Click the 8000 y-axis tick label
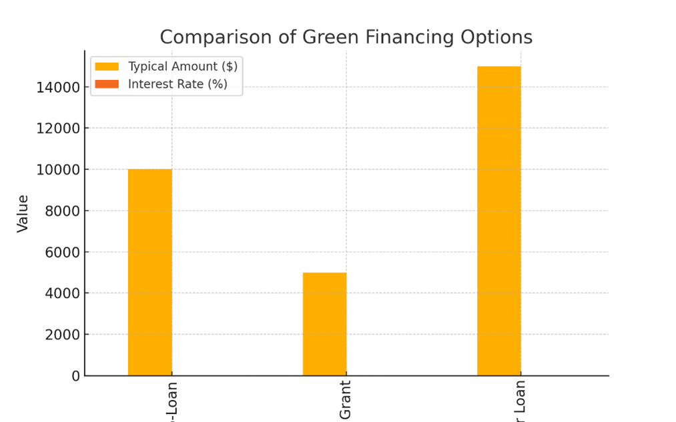Image resolution: width=676 pixels, height=422 pixels. pyautogui.click(x=62, y=211)
